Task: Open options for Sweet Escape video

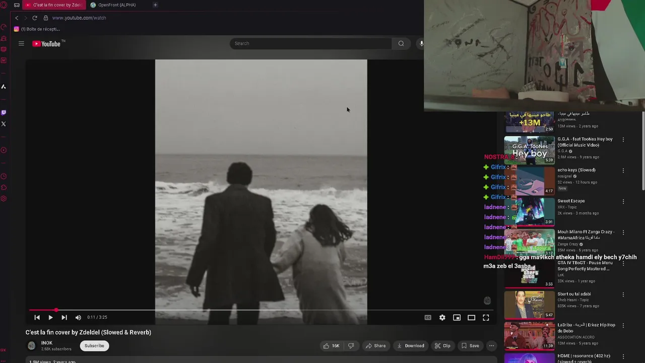Action: pyautogui.click(x=623, y=202)
